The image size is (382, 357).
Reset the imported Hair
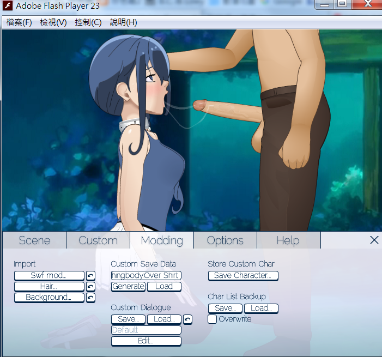(90, 287)
